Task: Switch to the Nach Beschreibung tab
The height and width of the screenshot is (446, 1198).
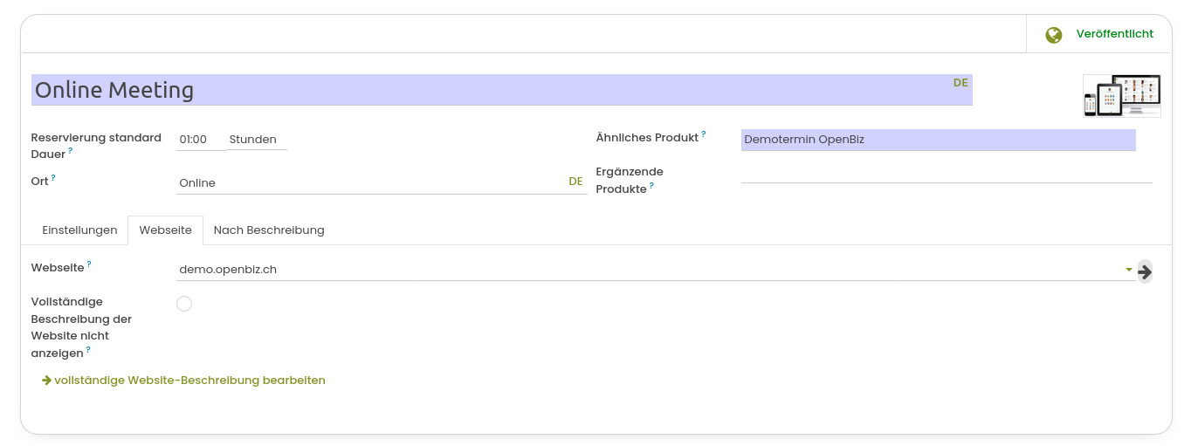Action: [269, 230]
